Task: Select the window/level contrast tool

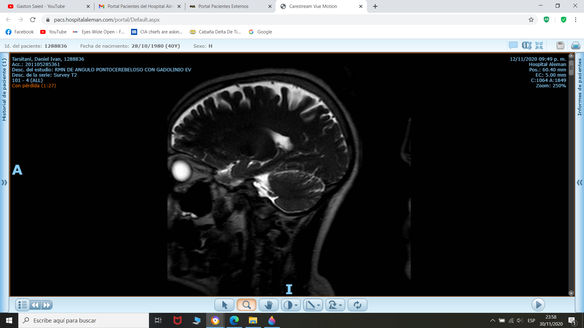Action: tap(288, 305)
